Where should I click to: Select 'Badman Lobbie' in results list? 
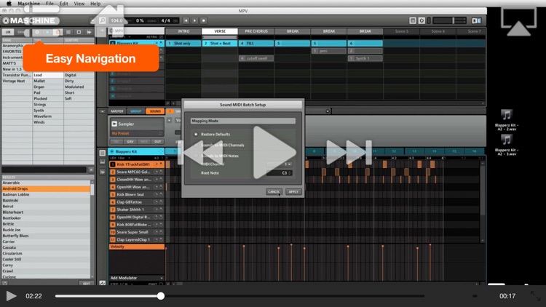pyautogui.click(x=46, y=194)
